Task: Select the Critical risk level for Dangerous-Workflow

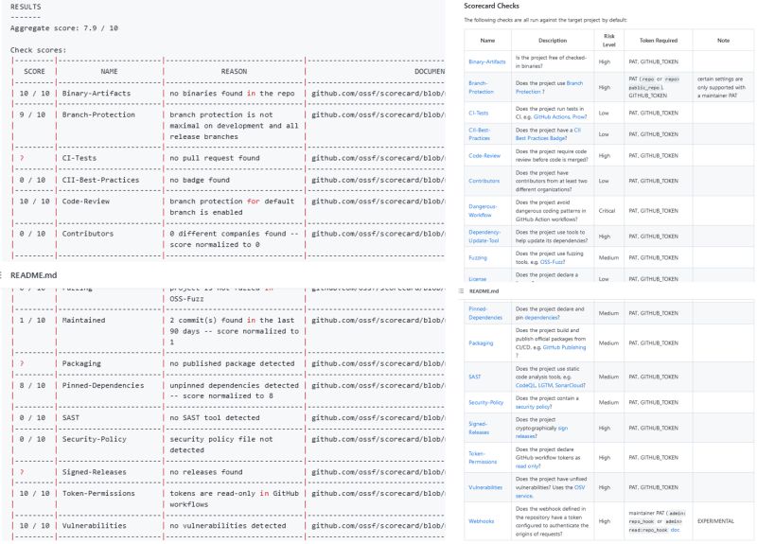Action: coord(607,211)
